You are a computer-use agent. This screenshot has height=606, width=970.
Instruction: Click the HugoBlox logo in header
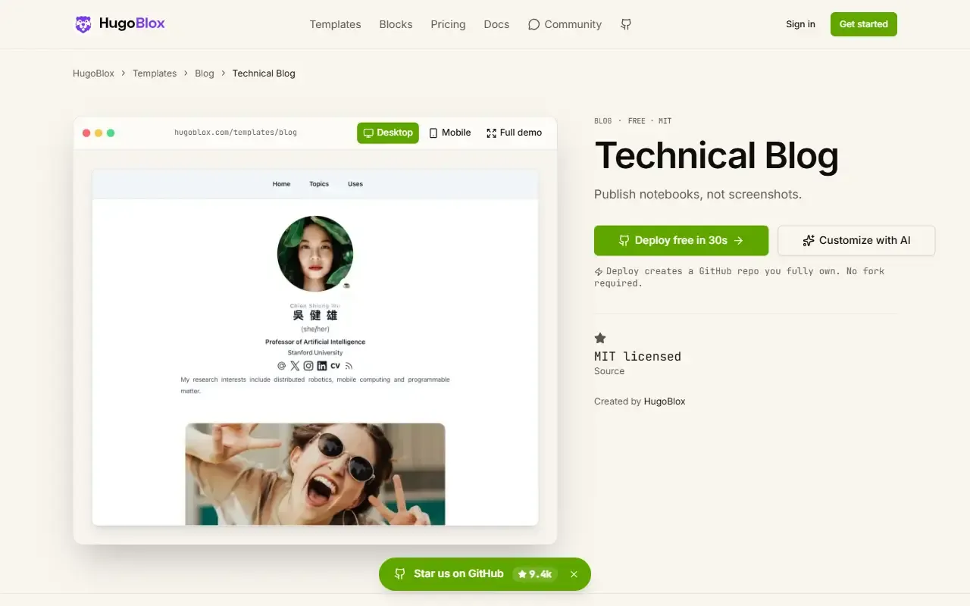tap(120, 24)
